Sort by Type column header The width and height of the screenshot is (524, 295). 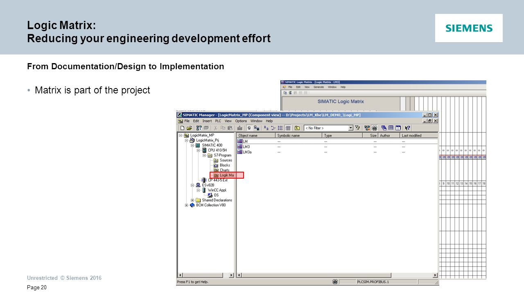coord(342,135)
